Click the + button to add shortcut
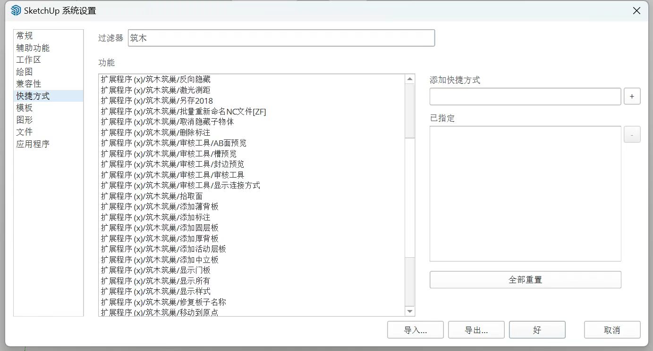 pyautogui.click(x=632, y=96)
